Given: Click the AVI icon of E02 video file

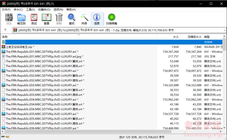Looking at the screenshot, I should [x=3, y=71].
